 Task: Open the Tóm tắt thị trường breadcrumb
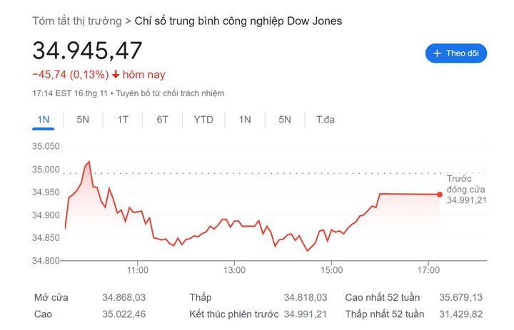tap(77, 21)
